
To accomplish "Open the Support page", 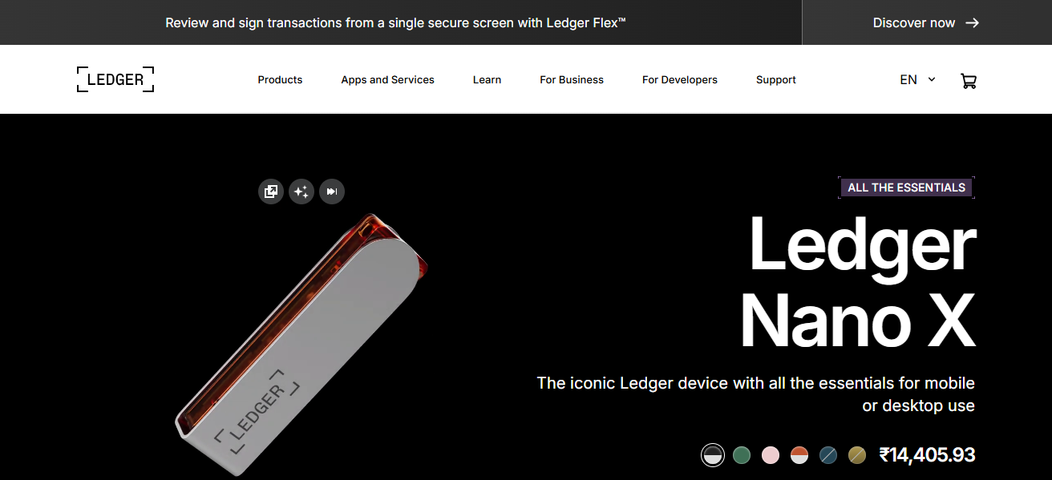I will click(x=776, y=79).
